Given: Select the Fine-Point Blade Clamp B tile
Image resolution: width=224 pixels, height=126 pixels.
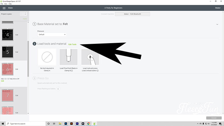Looking at the screenshot, I should [x=68, y=57].
